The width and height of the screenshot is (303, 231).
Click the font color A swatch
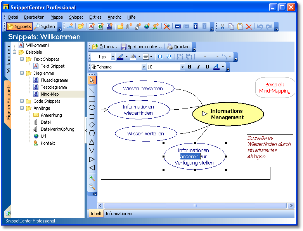(x=216, y=67)
